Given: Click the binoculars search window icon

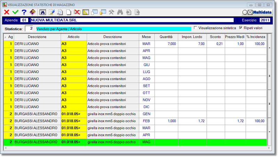Looking at the screenshot, I should point(43,12).
